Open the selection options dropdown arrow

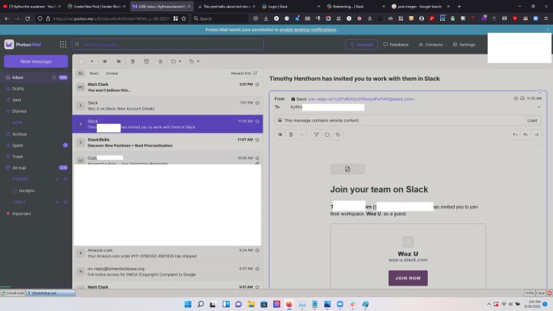(91, 61)
